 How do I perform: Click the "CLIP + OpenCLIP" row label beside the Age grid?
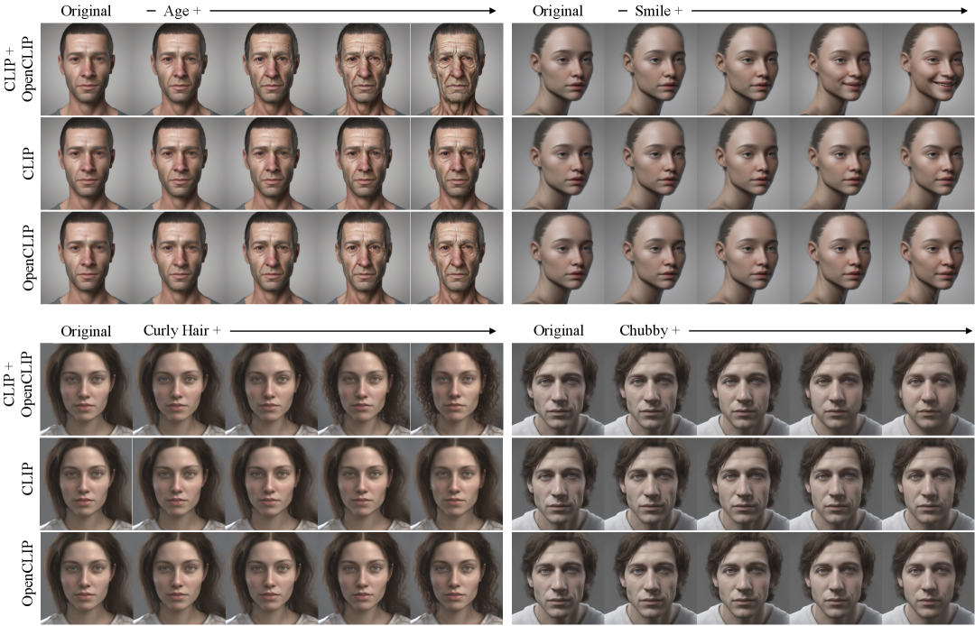pyautogui.click(x=19, y=69)
